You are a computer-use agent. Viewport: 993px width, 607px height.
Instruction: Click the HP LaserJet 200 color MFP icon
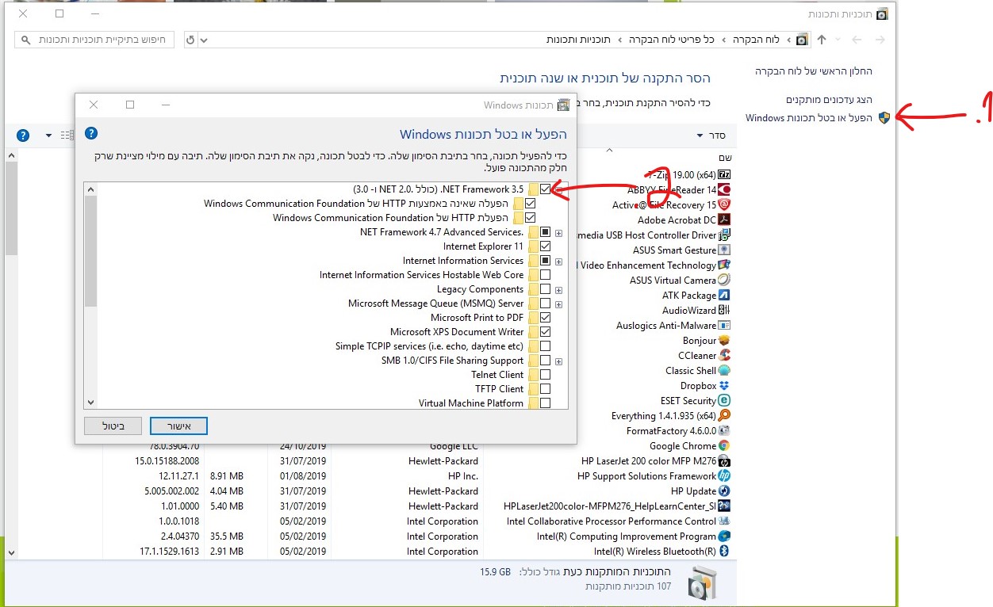tap(724, 460)
